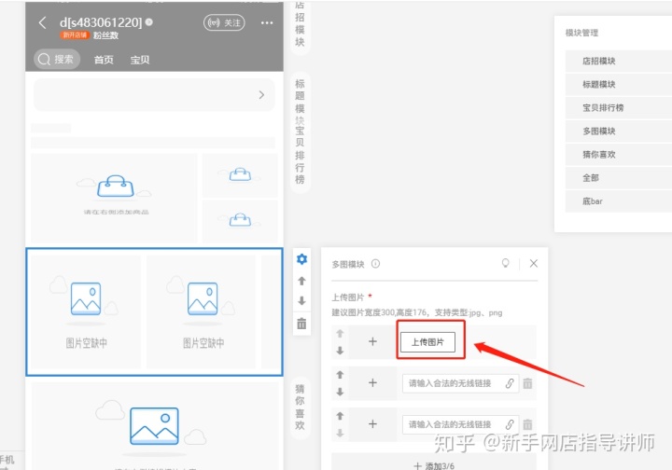
Task: Move third image row down
Action: [x=340, y=433]
